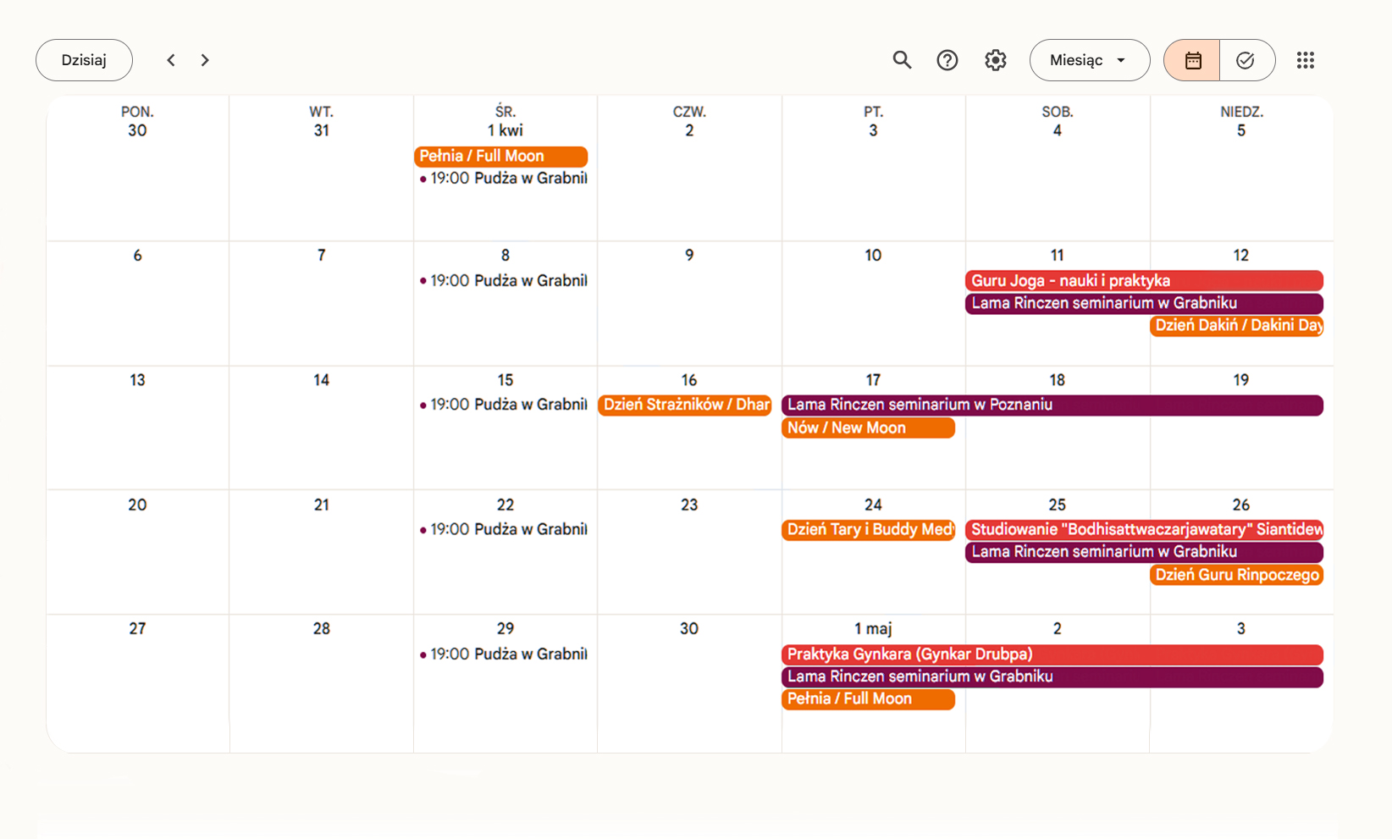1392x839 pixels.
Task: Open Dzień Guru Rinpoczego event
Action: (1236, 576)
